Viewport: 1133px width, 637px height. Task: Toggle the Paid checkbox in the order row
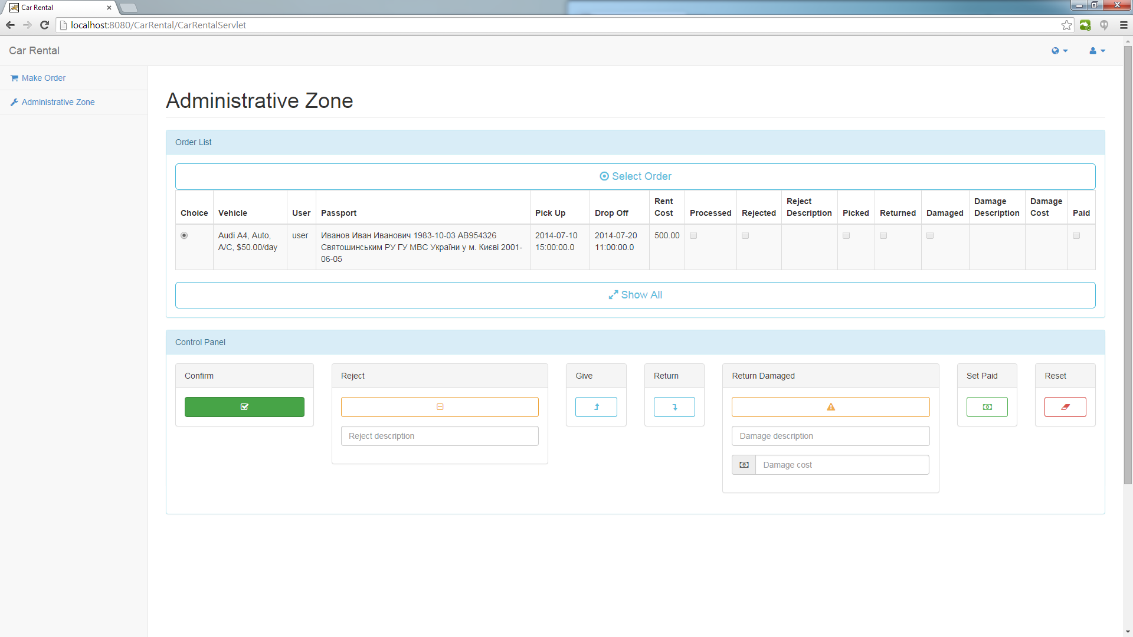[1076, 235]
